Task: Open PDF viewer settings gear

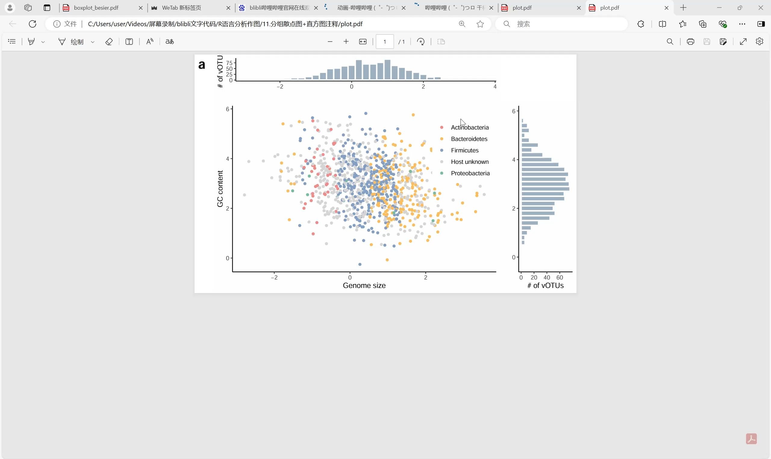Action: click(x=760, y=42)
